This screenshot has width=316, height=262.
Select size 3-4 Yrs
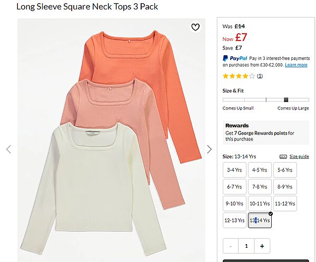234,170
